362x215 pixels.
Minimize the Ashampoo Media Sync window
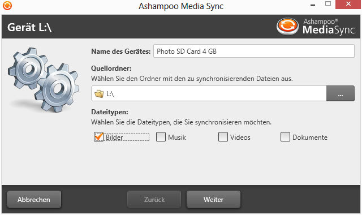point(313,5)
